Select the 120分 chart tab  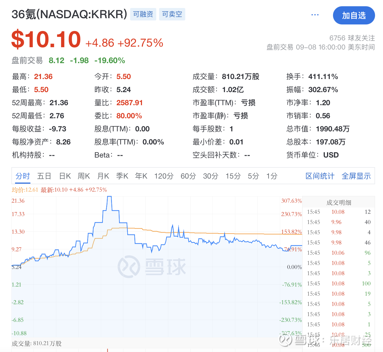(164, 176)
